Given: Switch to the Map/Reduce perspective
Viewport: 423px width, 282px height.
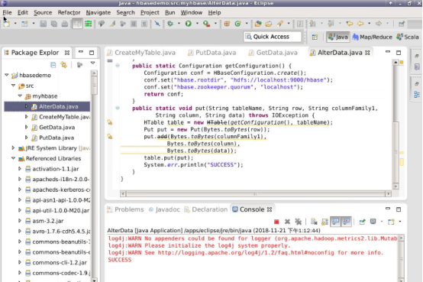Looking at the screenshot, I should pyautogui.click(x=372, y=37).
